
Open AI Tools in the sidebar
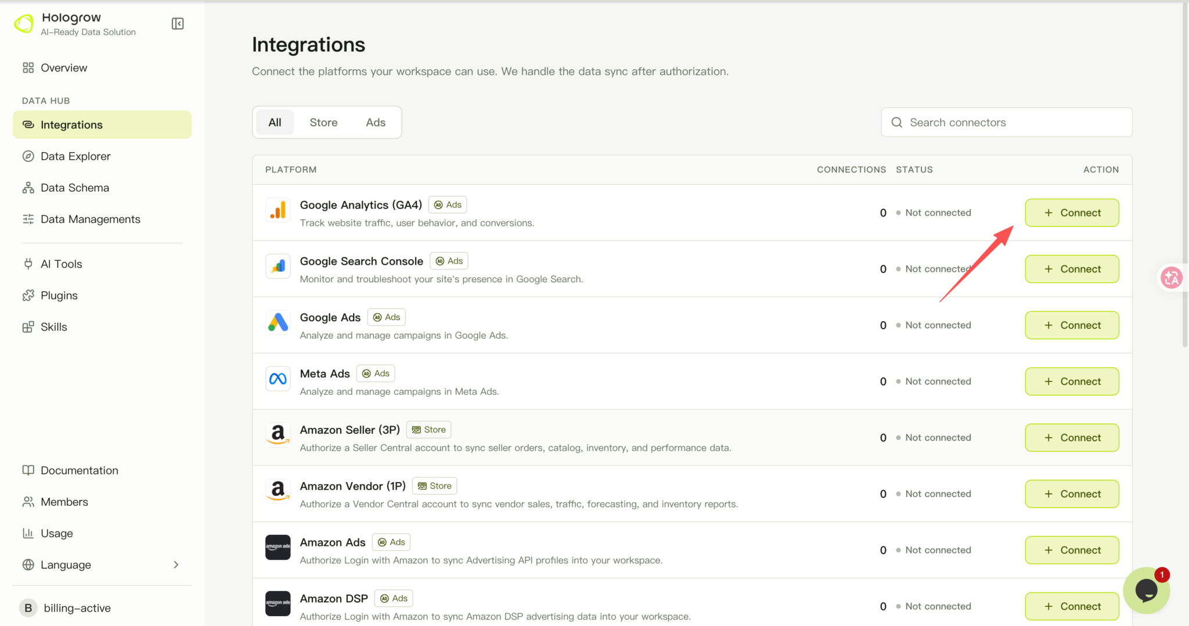click(102, 264)
